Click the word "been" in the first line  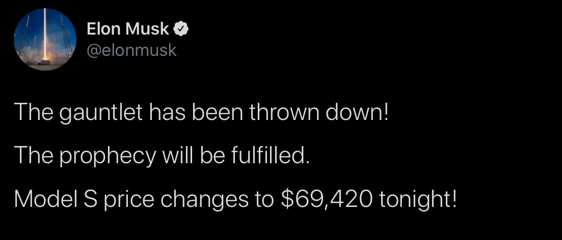click(x=217, y=113)
